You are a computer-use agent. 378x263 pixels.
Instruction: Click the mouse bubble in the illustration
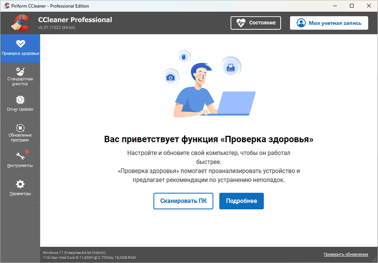pos(184,57)
